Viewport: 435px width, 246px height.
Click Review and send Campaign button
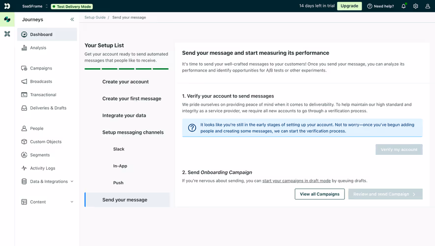click(385, 194)
